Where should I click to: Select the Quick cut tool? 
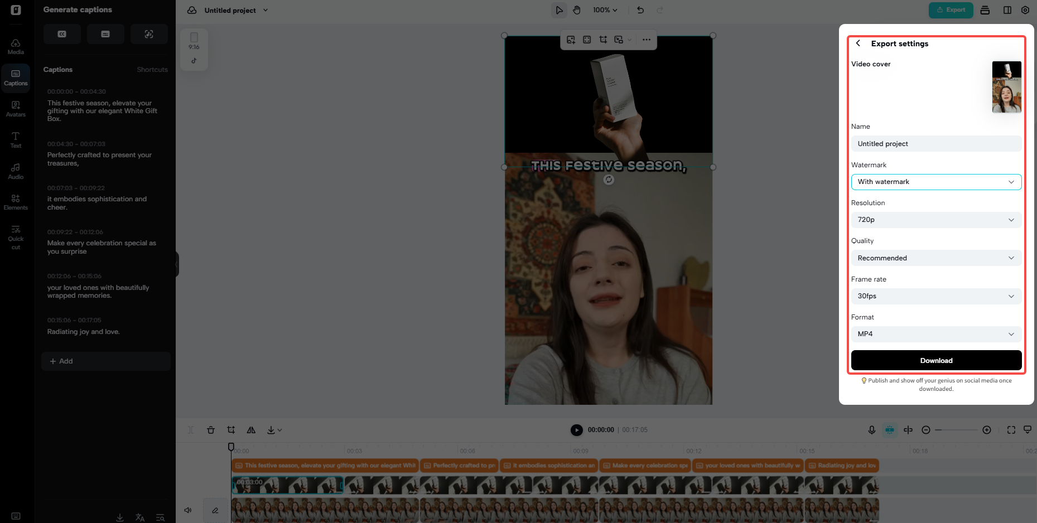(x=16, y=236)
